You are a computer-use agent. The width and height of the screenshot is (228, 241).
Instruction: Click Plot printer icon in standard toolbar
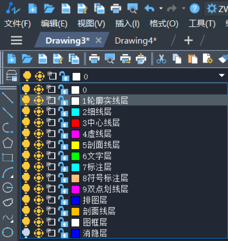pos(94,59)
